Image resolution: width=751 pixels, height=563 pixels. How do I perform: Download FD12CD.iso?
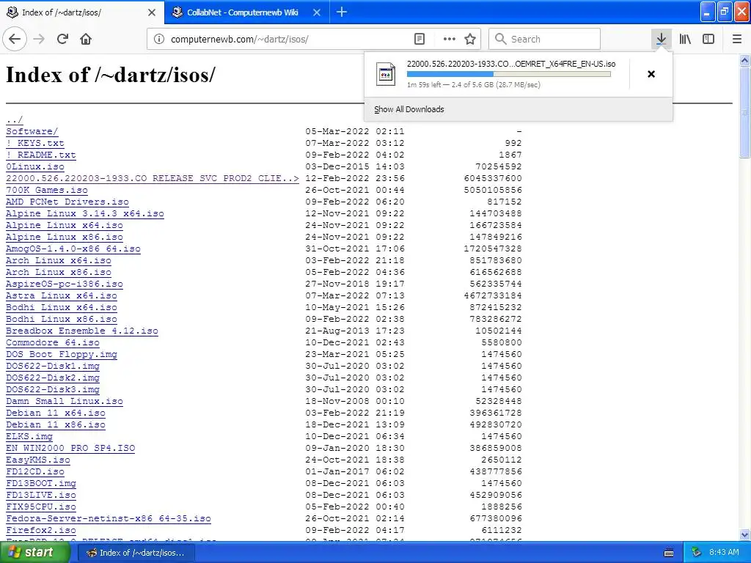(x=35, y=471)
